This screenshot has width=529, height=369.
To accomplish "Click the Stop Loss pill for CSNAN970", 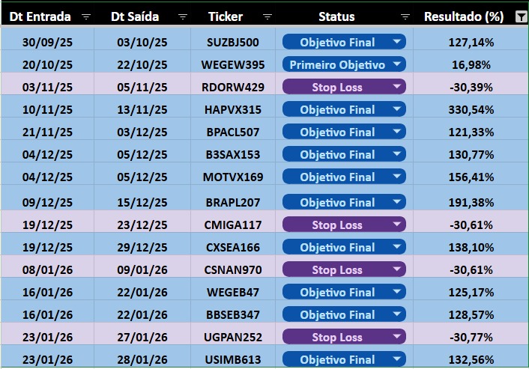I will point(336,269).
